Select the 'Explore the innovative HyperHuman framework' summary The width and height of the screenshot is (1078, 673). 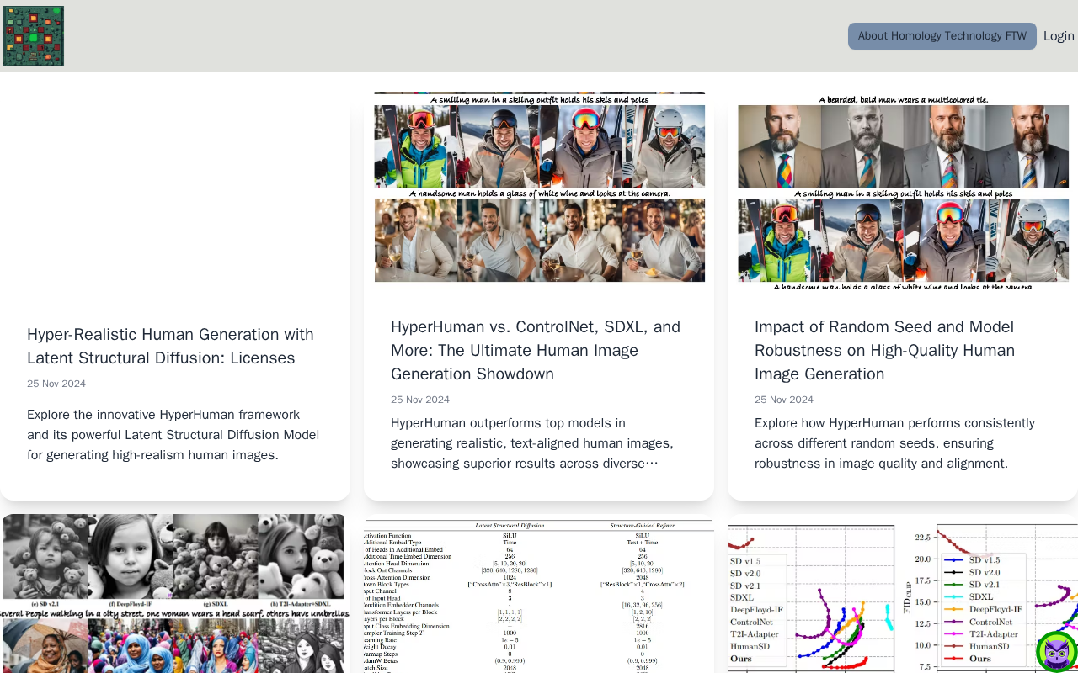tap(173, 435)
